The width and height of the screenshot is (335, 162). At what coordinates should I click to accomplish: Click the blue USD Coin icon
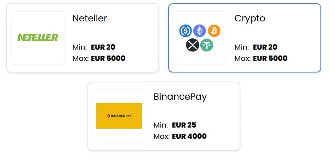[186, 31]
